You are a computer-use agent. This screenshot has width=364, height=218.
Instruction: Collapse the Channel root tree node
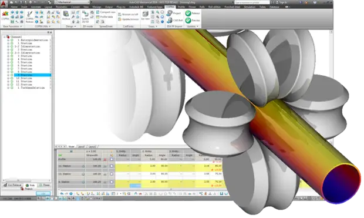coord(5,37)
